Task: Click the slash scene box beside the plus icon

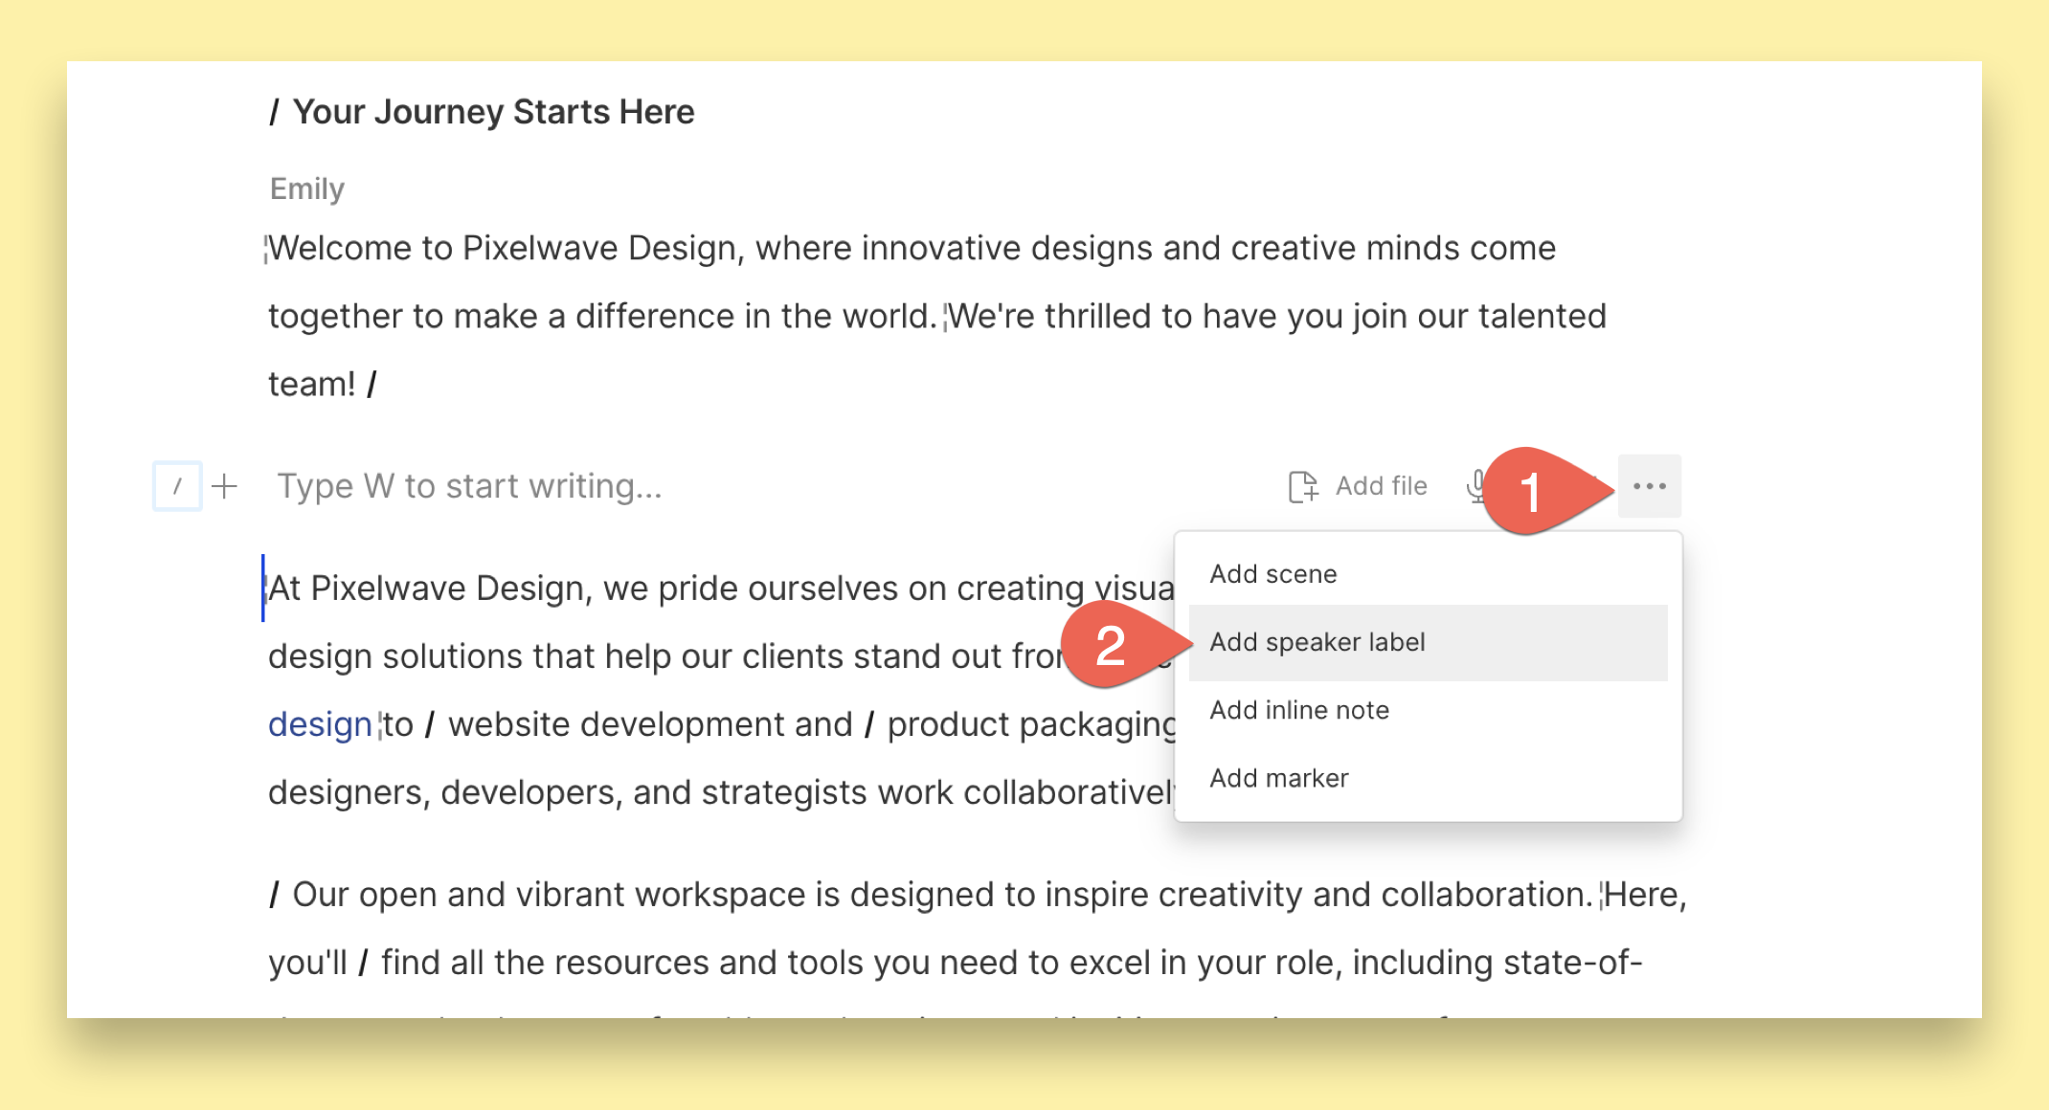Action: tap(177, 486)
